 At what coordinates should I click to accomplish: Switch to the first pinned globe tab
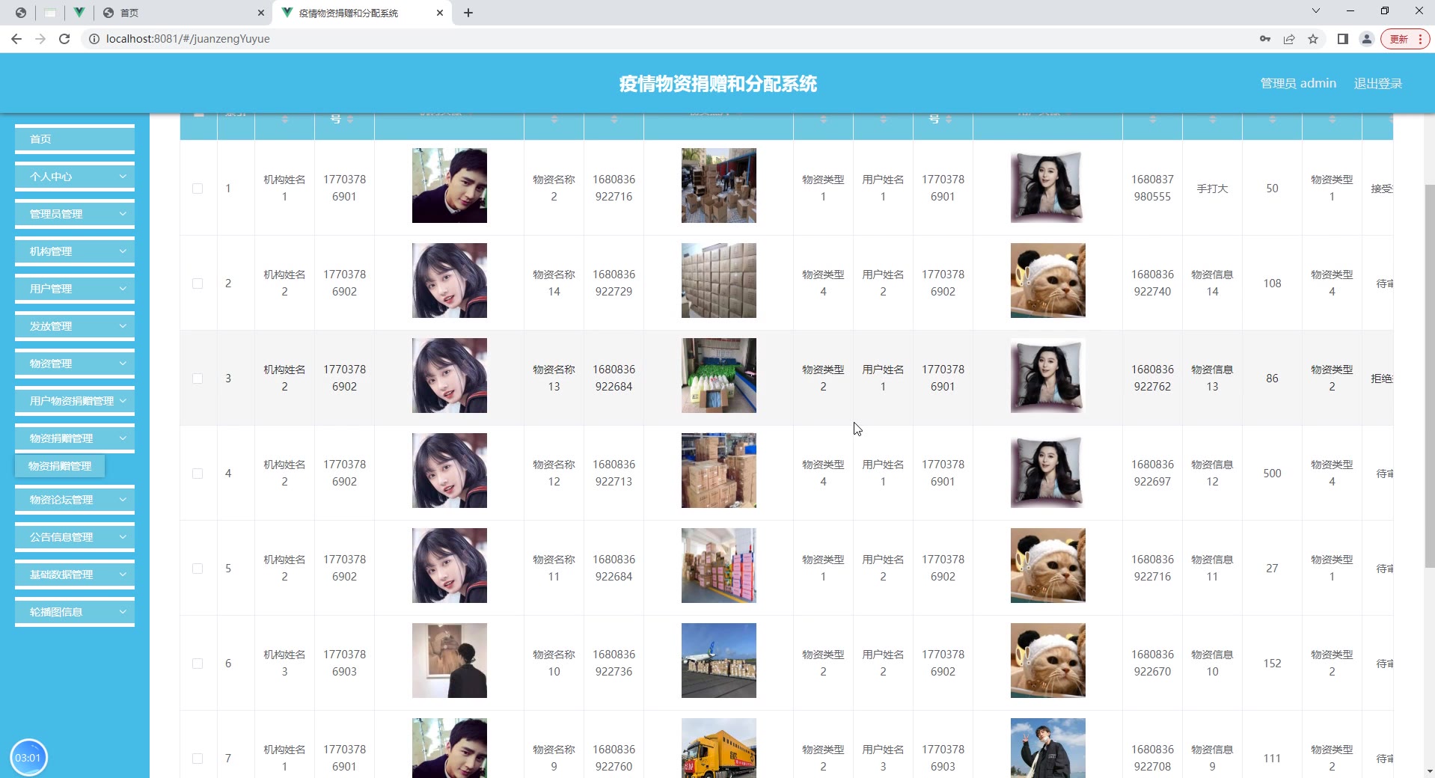pyautogui.click(x=21, y=13)
